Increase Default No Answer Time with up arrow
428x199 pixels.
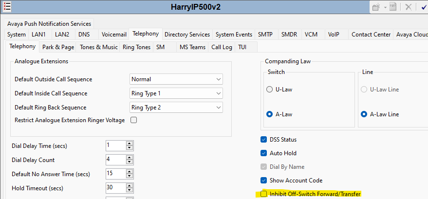point(130,171)
